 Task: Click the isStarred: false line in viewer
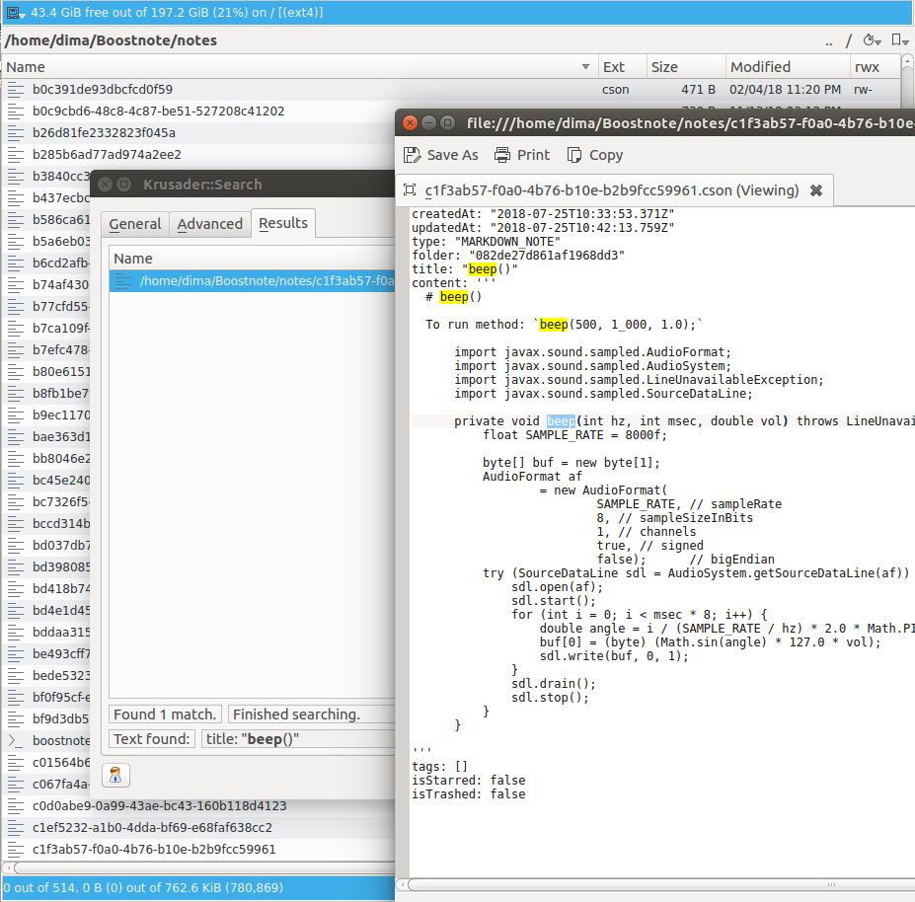pos(469,780)
